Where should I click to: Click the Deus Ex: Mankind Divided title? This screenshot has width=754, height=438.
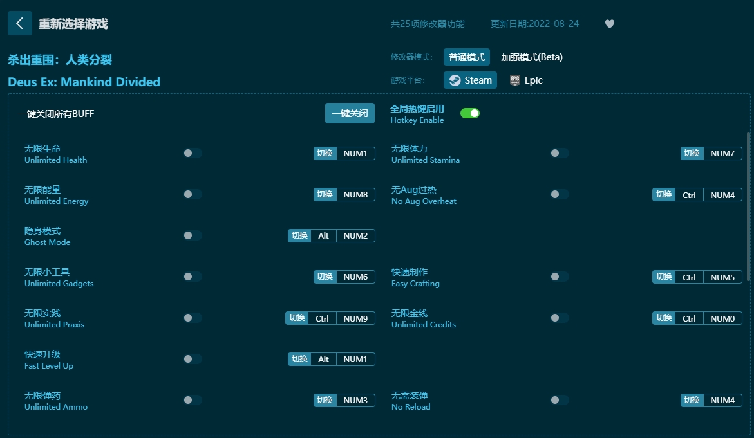(x=84, y=82)
